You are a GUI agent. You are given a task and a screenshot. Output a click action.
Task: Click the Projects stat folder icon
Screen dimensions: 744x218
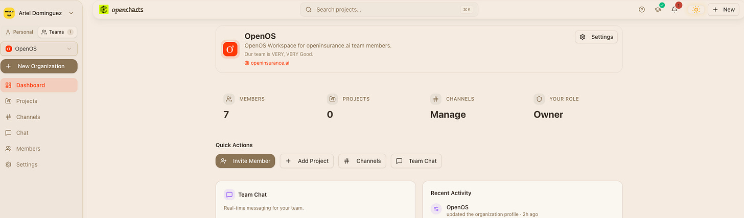tap(333, 99)
